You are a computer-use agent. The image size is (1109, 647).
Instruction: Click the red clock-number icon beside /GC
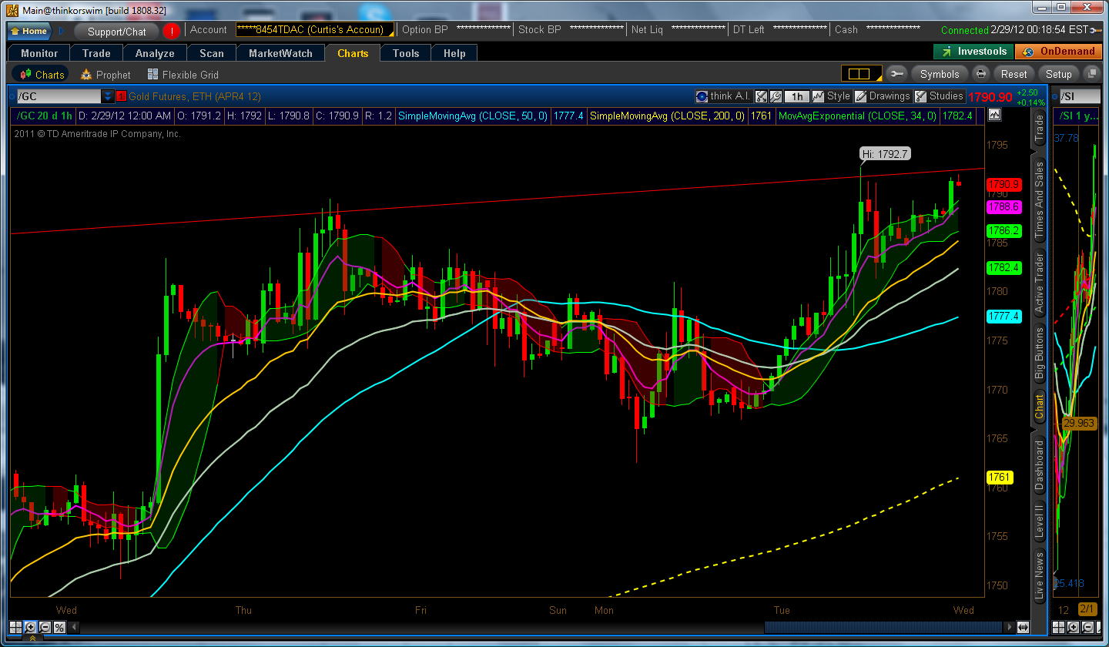point(121,96)
